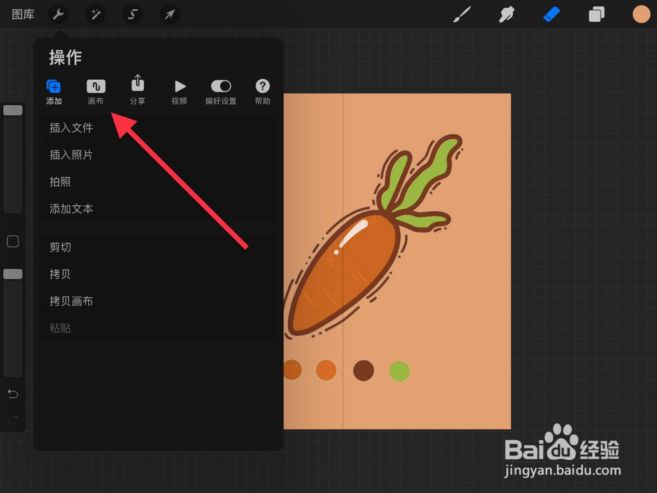Choose 添加文本 from the menu

(x=159, y=209)
